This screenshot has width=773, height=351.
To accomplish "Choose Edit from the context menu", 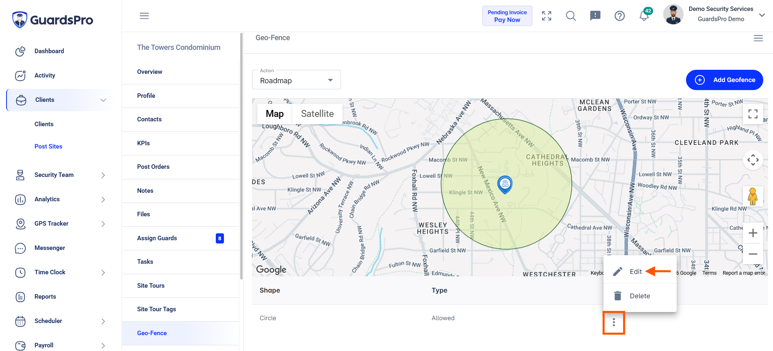I will (x=640, y=271).
